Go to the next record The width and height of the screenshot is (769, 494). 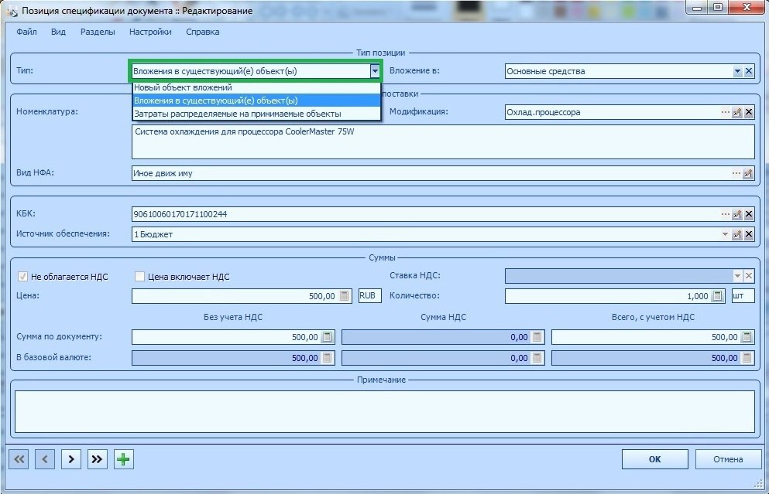(x=71, y=459)
